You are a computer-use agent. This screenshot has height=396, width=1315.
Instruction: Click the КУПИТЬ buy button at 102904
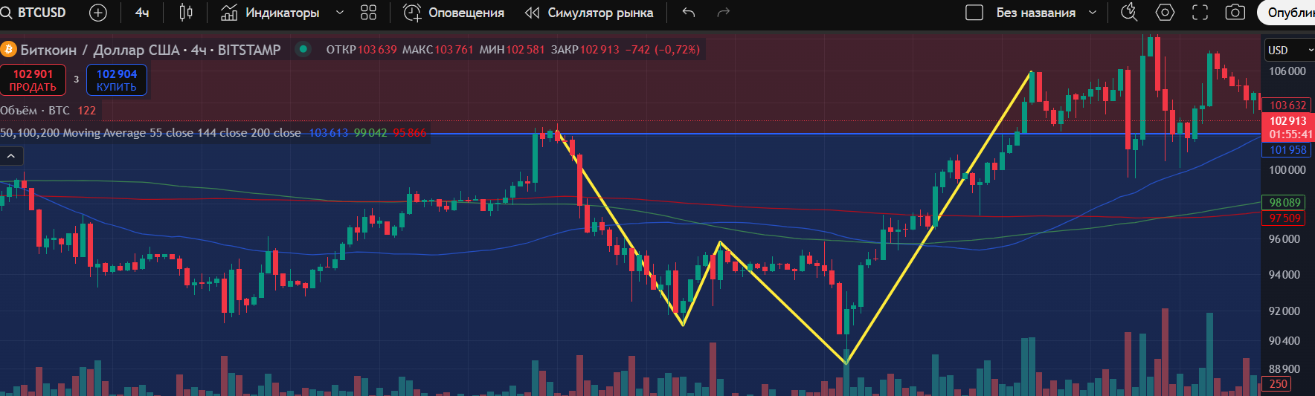pos(117,80)
